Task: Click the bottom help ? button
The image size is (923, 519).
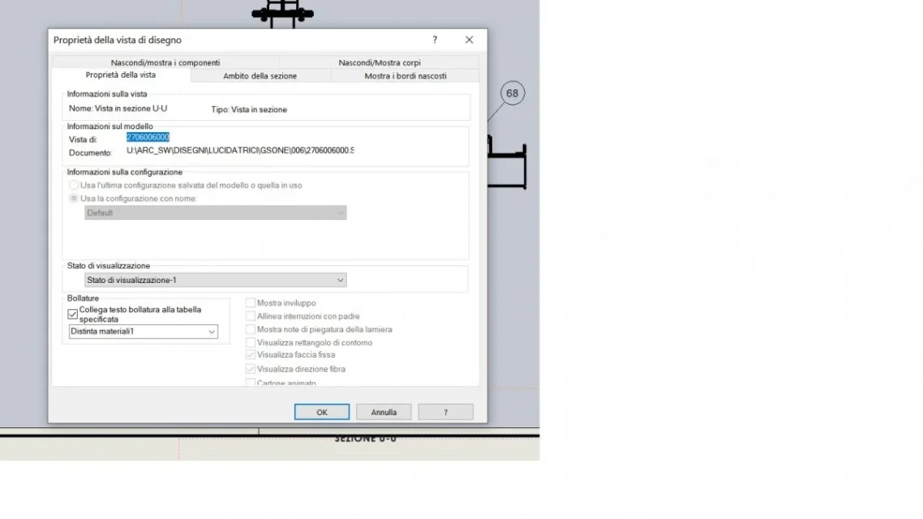Action: point(445,412)
